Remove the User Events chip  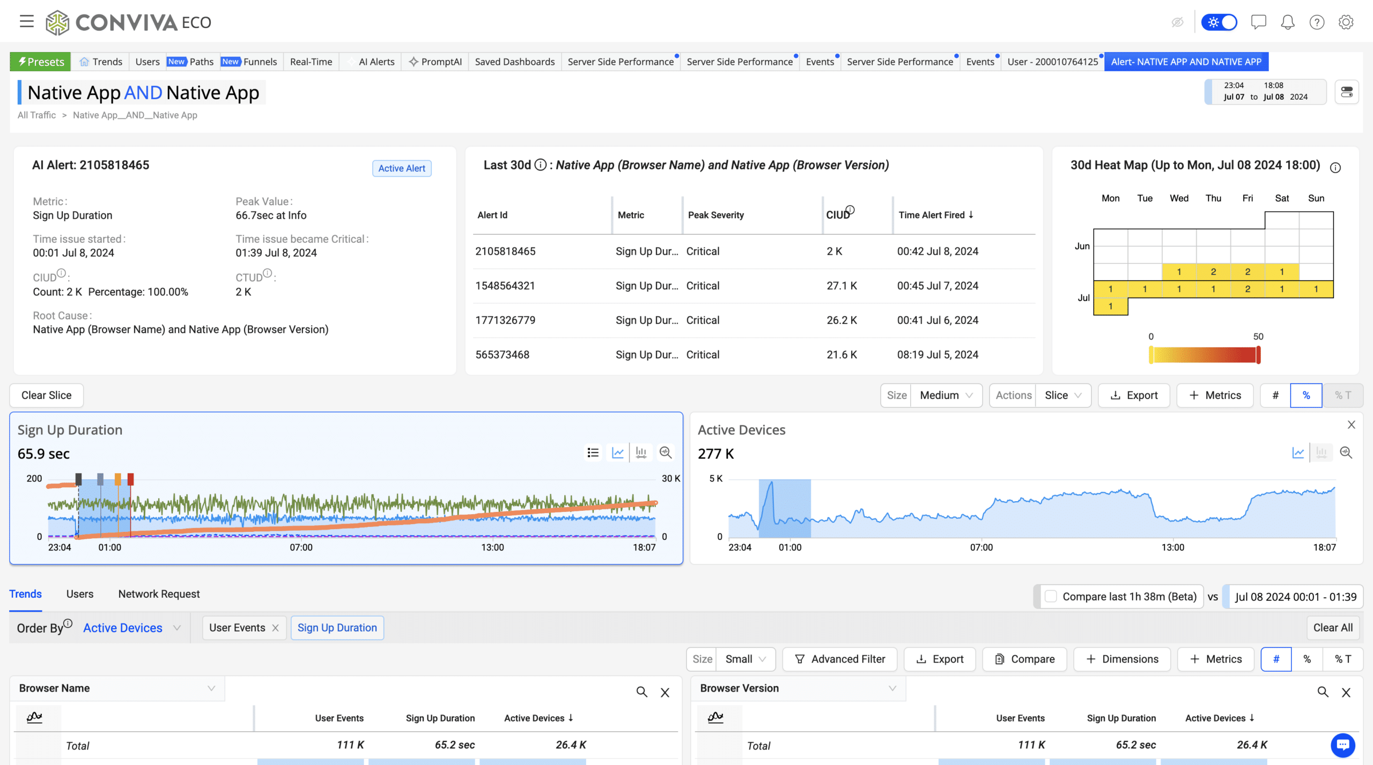pyautogui.click(x=275, y=628)
